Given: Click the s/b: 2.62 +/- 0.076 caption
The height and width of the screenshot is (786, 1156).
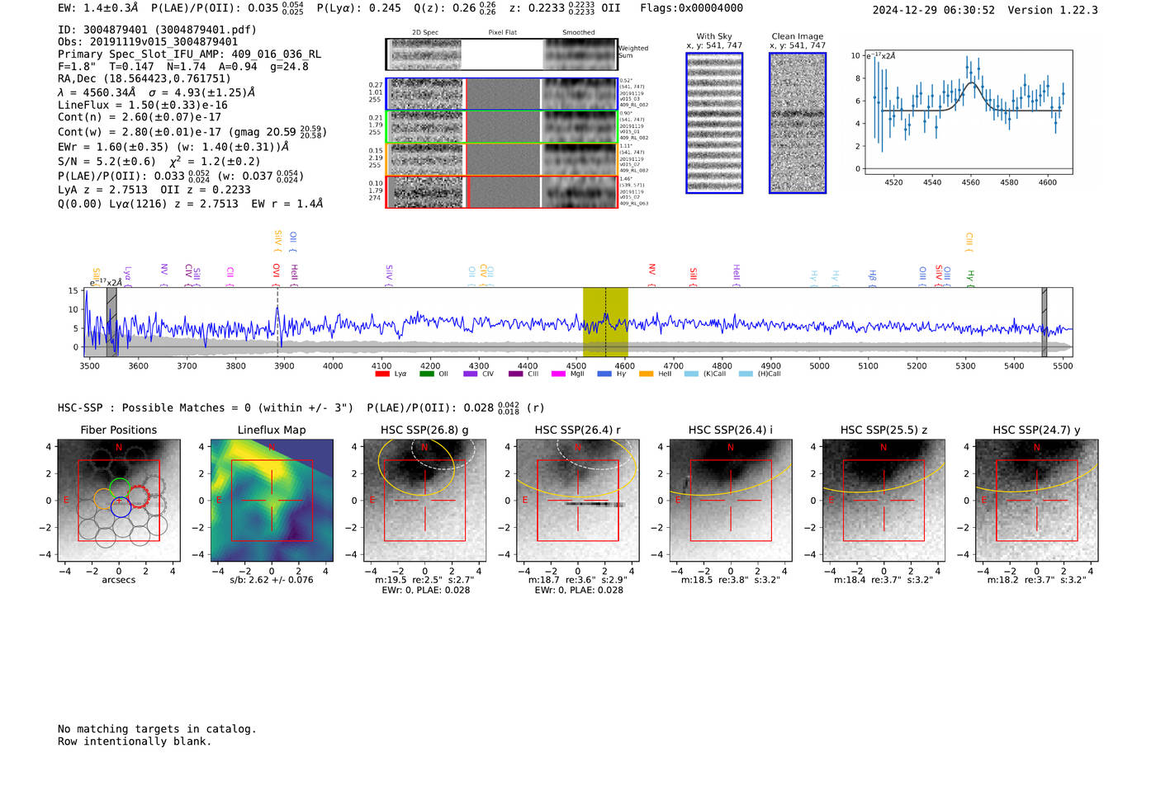Looking at the screenshot, I should point(272,580).
